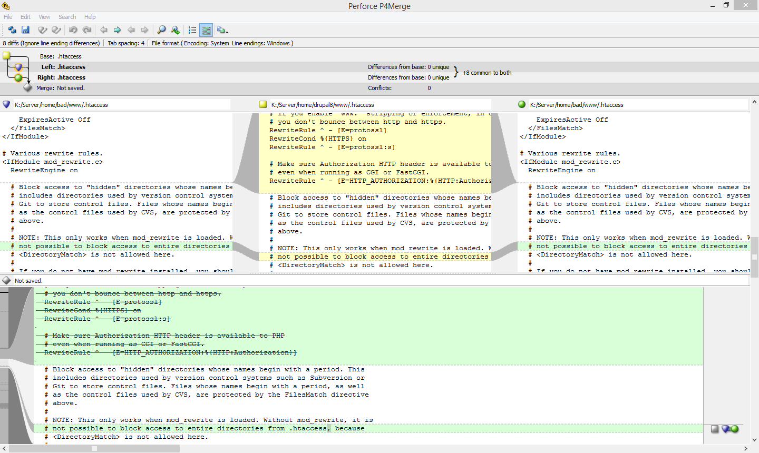Toggle line numbers display in the toolbar
This screenshot has height=453, width=759.
[192, 30]
